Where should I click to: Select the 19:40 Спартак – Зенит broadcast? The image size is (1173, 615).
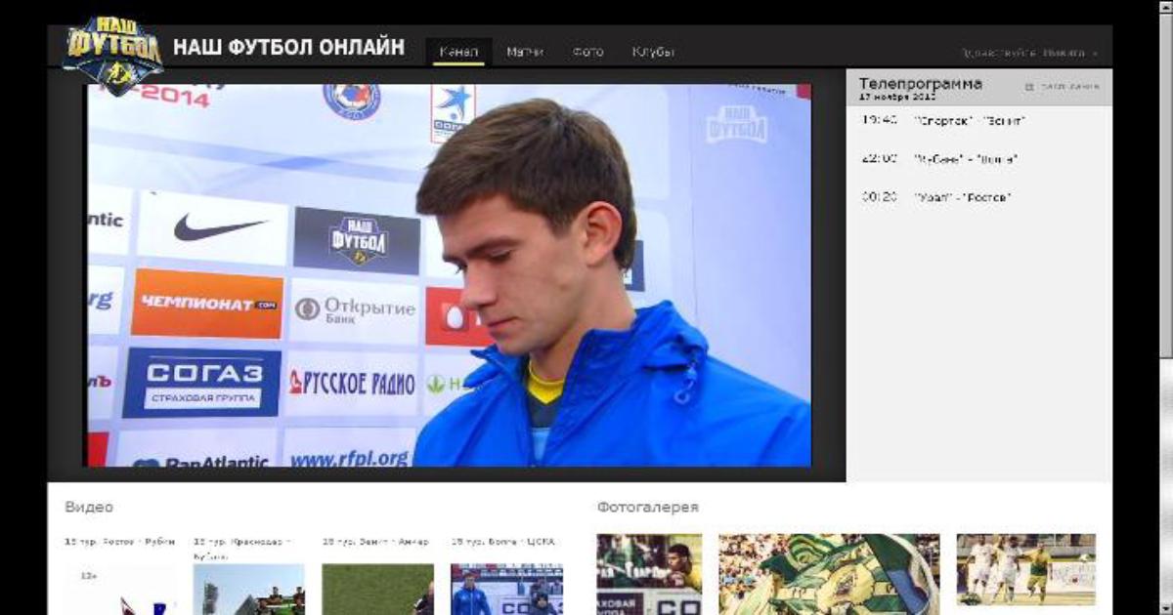tap(943, 121)
